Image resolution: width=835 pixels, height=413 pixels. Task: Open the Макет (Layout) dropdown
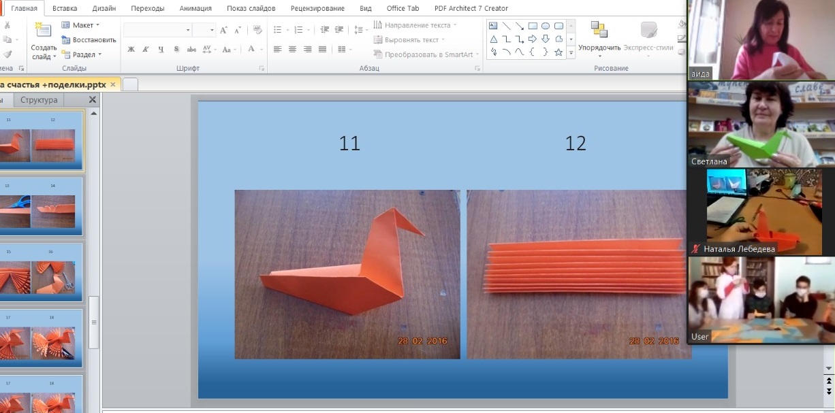click(x=81, y=25)
